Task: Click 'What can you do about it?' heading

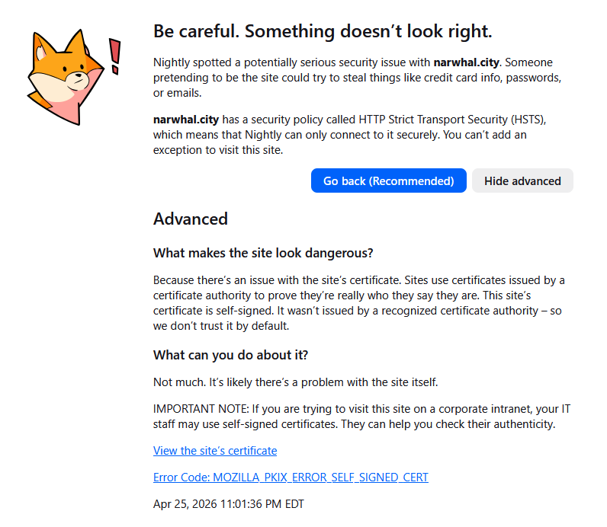Action: [231, 355]
